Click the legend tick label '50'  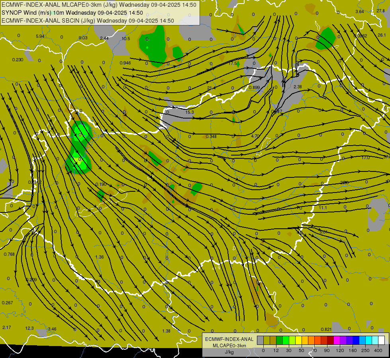click(302, 350)
